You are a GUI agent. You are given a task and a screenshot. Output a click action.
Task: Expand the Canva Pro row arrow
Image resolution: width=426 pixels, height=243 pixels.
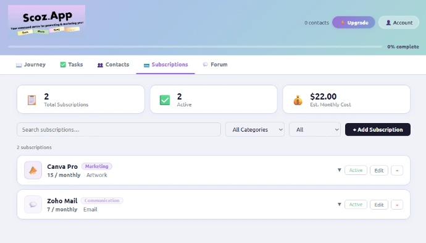coord(339,170)
